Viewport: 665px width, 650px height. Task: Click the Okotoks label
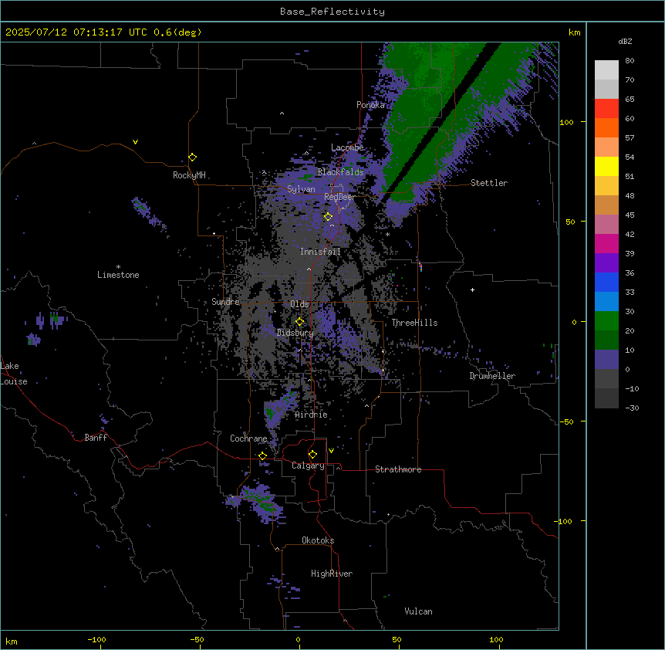pyautogui.click(x=318, y=540)
